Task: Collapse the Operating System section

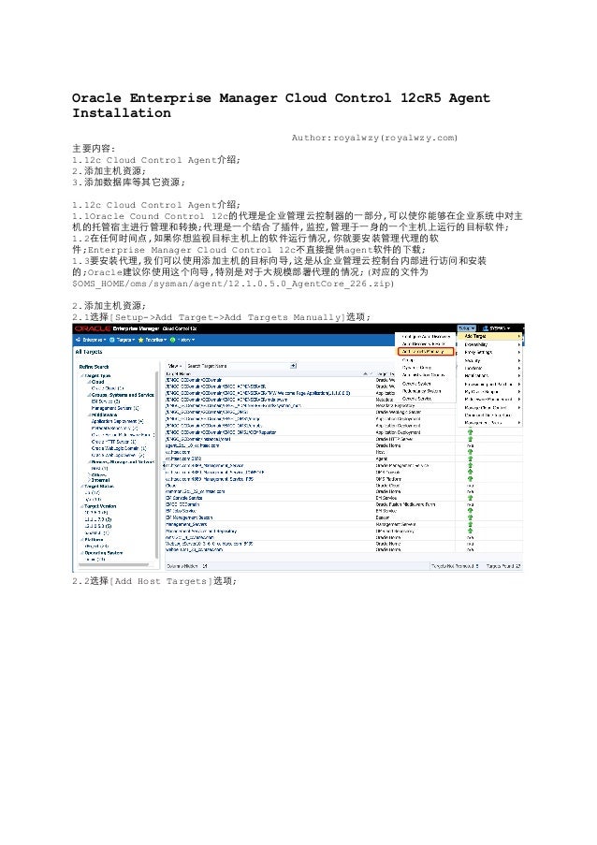Action: (x=82, y=552)
